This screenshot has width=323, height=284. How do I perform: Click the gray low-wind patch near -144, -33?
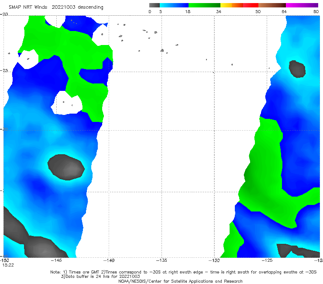[x=66, y=167]
